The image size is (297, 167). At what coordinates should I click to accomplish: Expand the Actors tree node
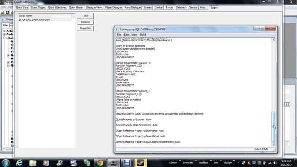pyautogui.click(x=4, y=31)
